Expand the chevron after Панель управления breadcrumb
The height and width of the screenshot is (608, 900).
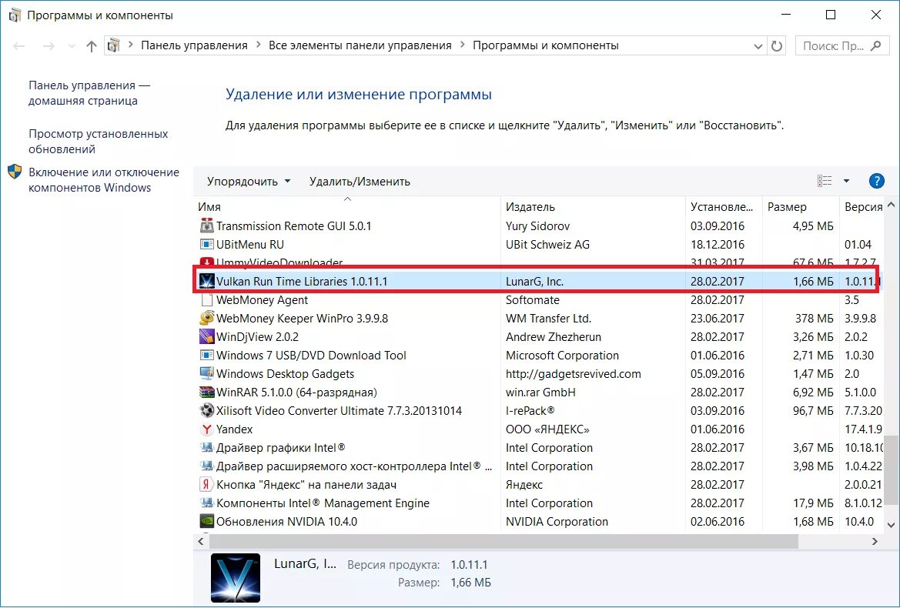coord(258,45)
